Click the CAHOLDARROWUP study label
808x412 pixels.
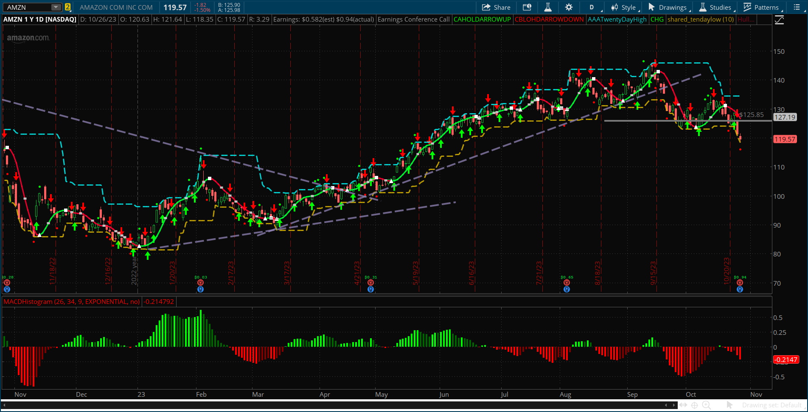click(x=482, y=19)
